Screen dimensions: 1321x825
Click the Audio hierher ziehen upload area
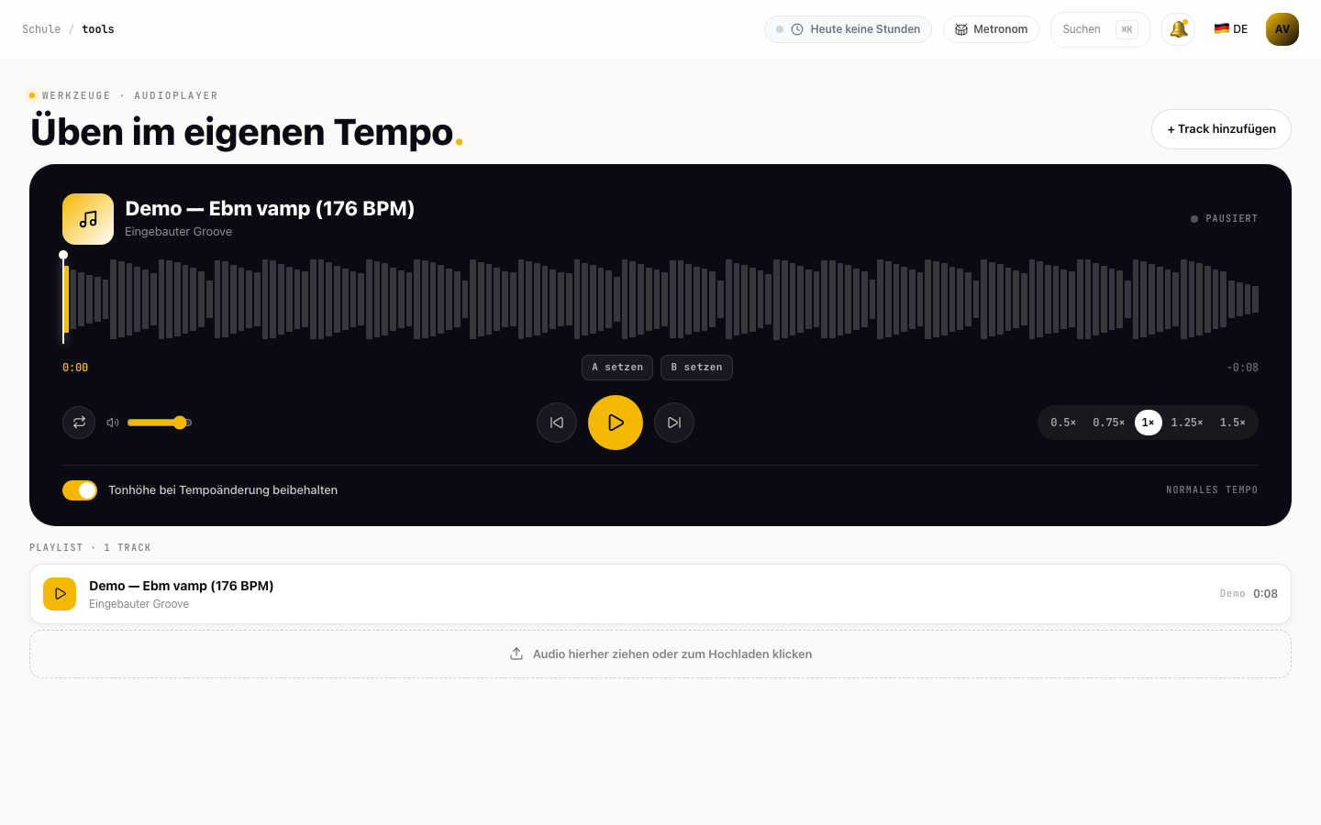660,654
